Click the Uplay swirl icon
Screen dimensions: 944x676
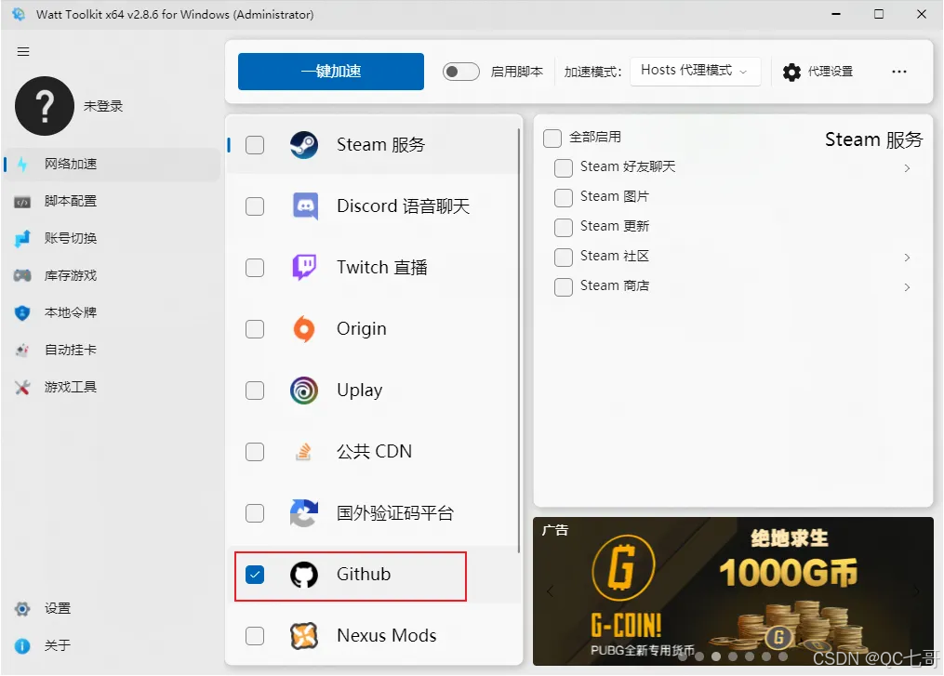pyautogui.click(x=304, y=391)
